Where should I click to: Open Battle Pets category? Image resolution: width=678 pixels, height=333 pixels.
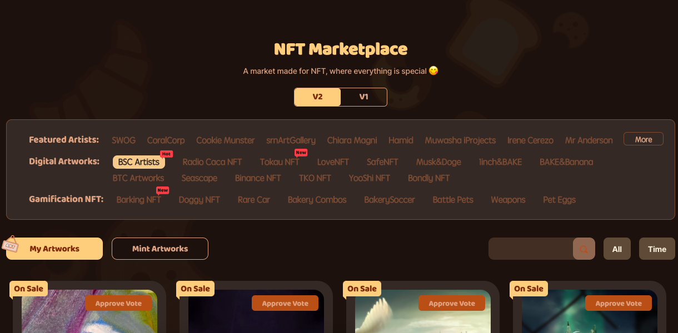[x=453, y=200]
